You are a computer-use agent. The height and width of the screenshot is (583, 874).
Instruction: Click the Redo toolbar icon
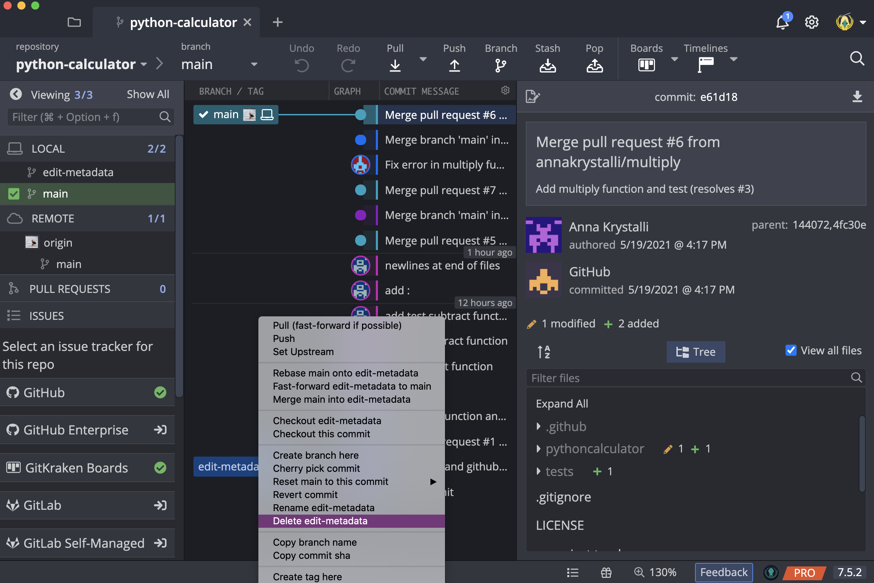point(348,65)
